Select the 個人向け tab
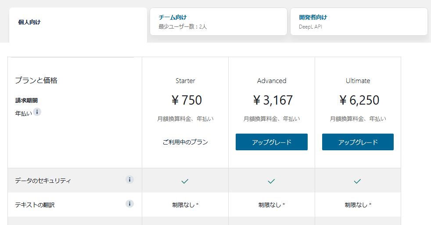431x225 pixels. pyautogui.click(x=78, y=25)
